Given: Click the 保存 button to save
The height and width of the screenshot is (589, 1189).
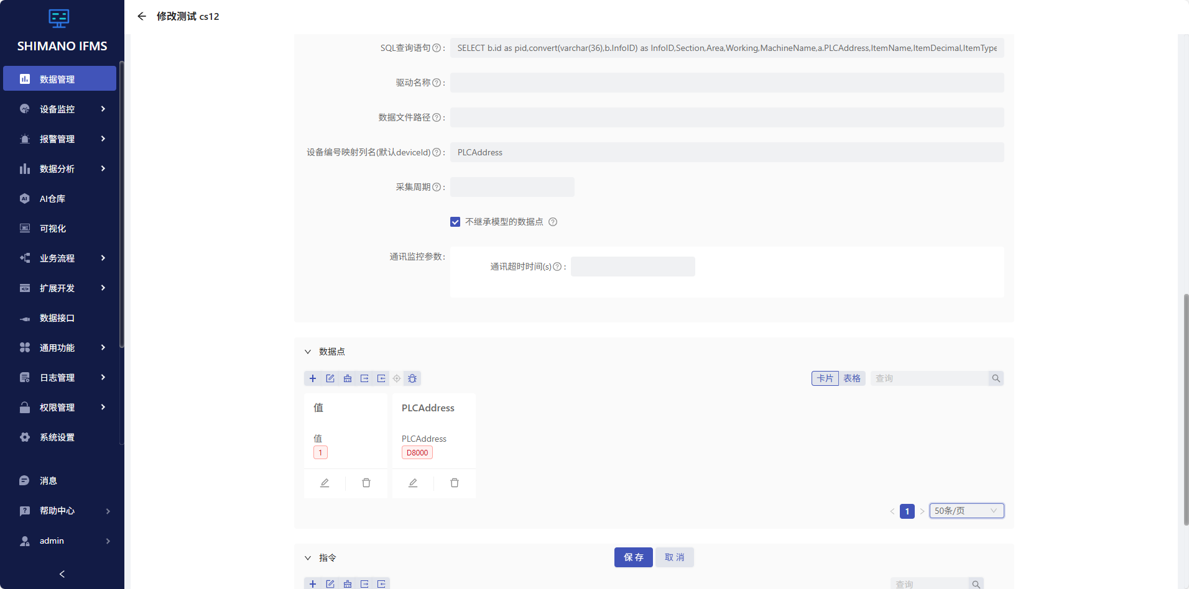Looking at the screenshot, I should [633, 557].
